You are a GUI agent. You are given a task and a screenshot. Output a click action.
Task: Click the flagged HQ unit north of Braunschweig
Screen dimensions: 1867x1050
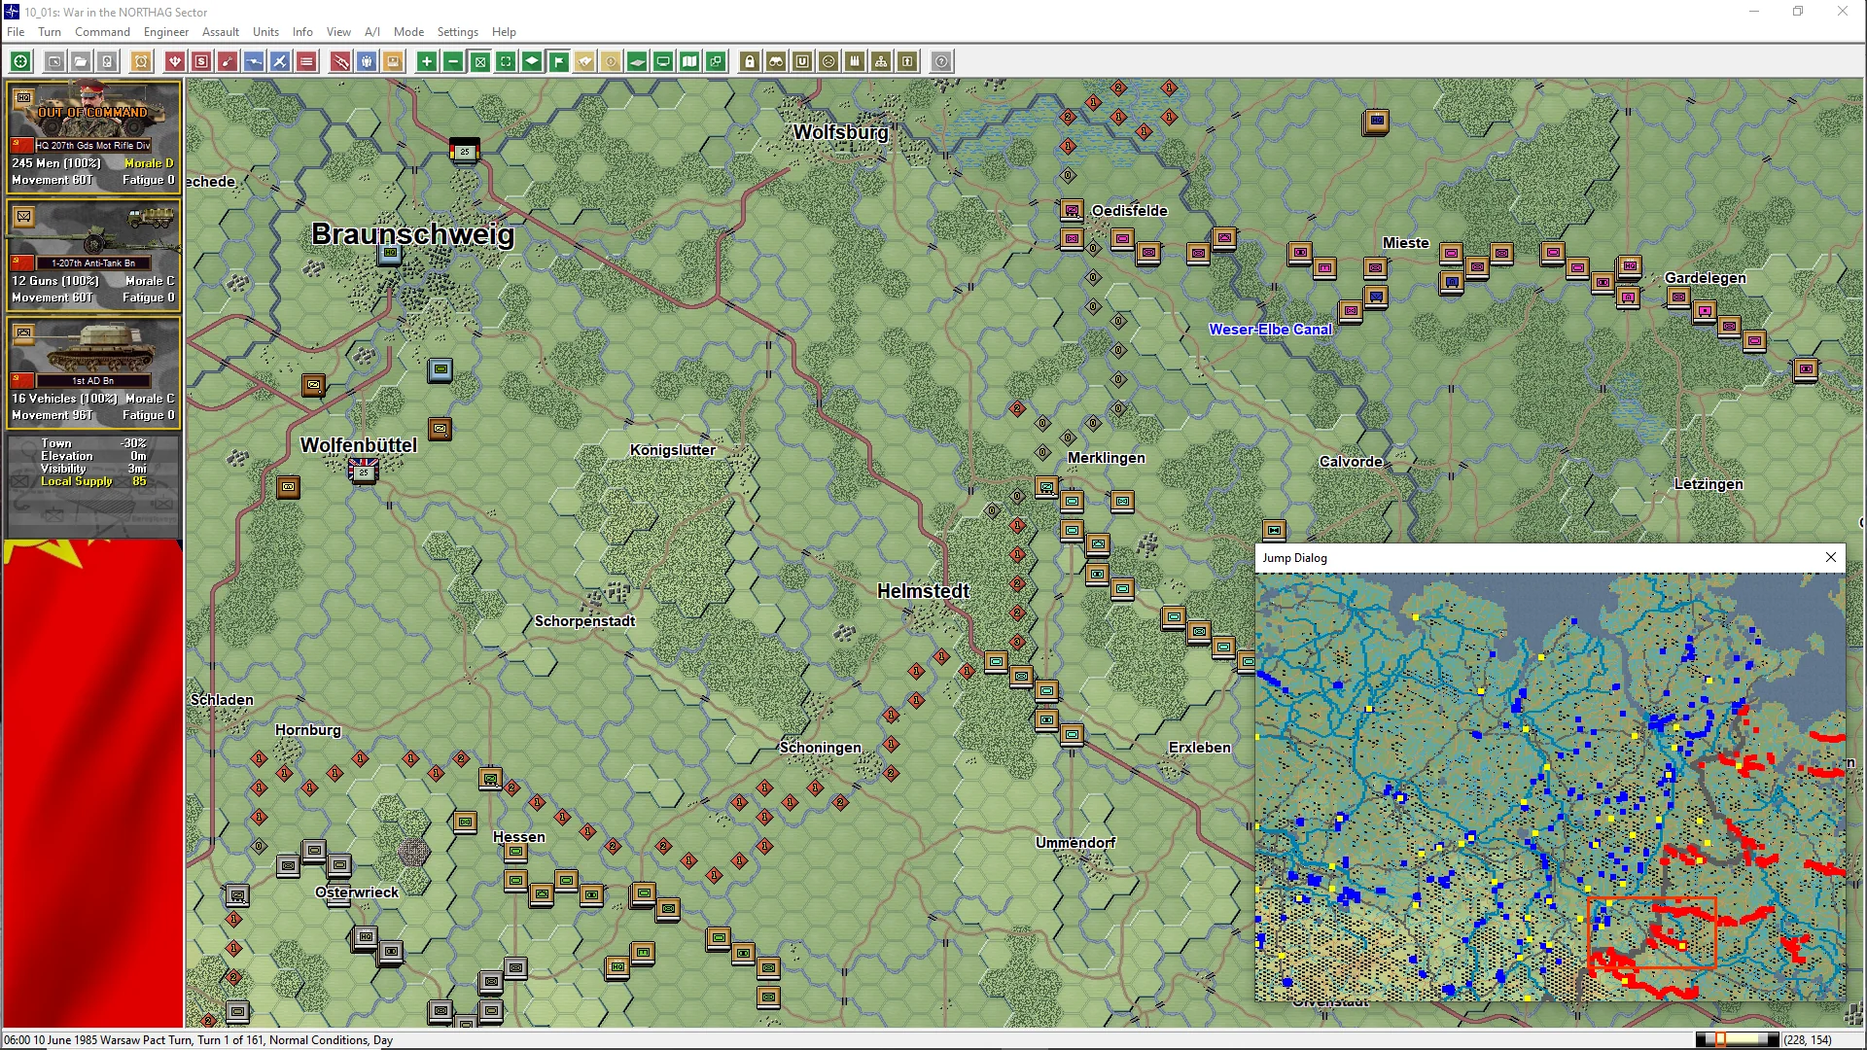pos(465,151)
